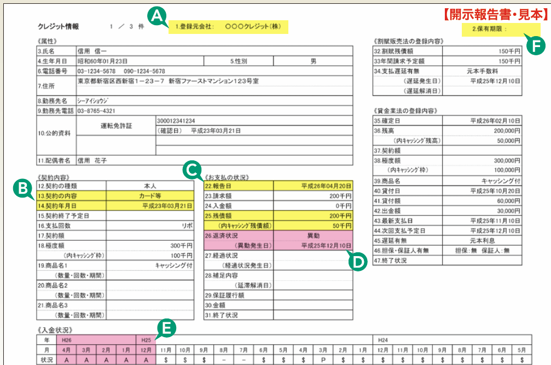Click the 氏名 field showing 信用 信一
Screen dimensions: 551x365
[214, 51]
